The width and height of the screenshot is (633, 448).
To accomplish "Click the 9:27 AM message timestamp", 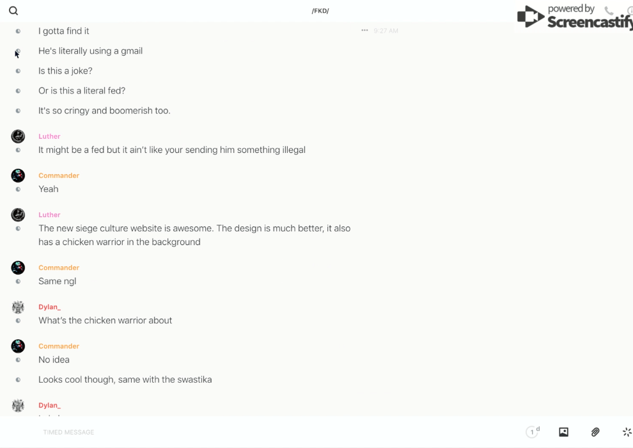I will 386,31.
